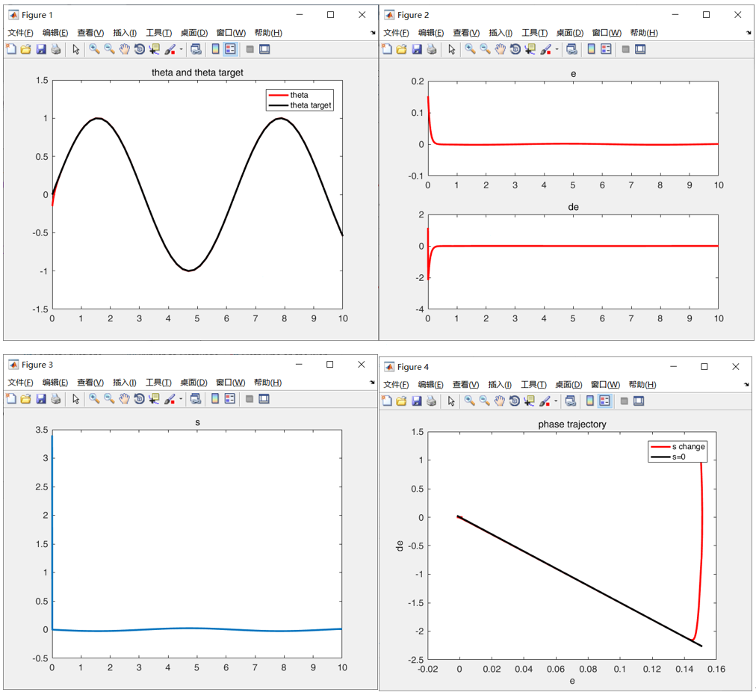Save Figure 3 using the Save icon
The width and height of the screenshot is (756, 695).
(40, 400)
